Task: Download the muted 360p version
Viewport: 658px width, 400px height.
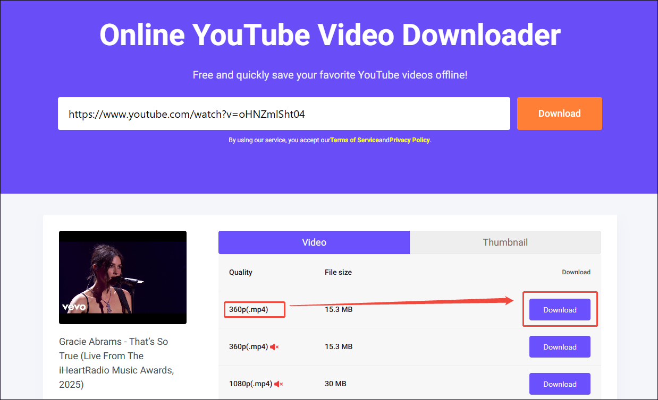Action: click(x=560, y=346)
